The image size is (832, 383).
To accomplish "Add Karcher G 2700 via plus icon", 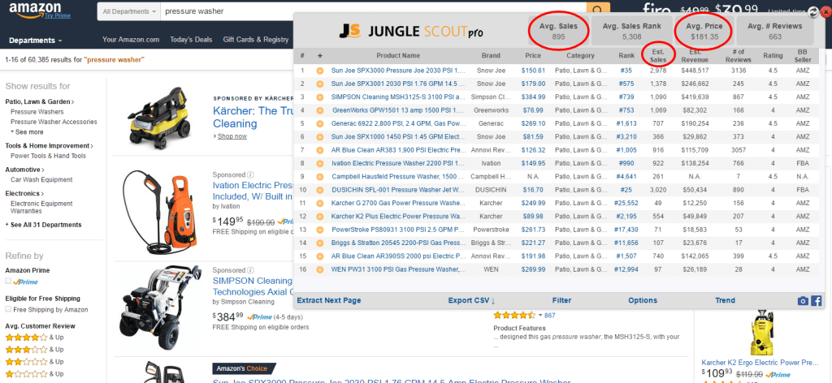I will (319, 203).
